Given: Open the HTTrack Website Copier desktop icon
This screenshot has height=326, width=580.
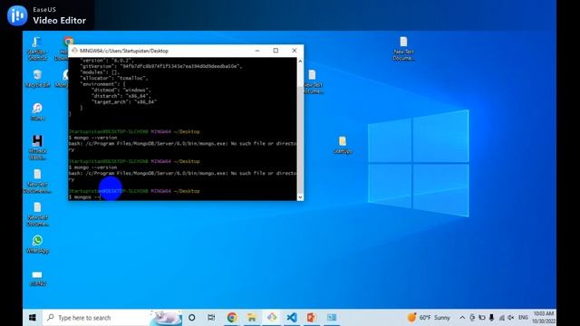Looking at the screenshot, I should pyautogui.click(x=37, y=147).
